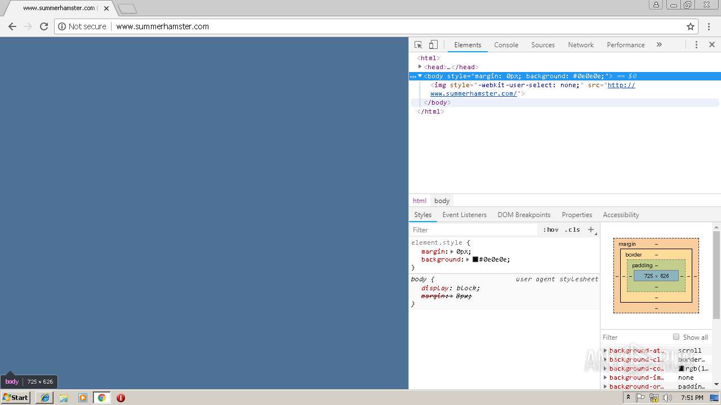
Task: Click the computed rgb color swatch
Action: 682,368
